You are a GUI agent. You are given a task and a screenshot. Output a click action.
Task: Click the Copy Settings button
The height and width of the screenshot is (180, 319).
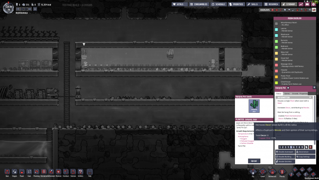point(305,157)
